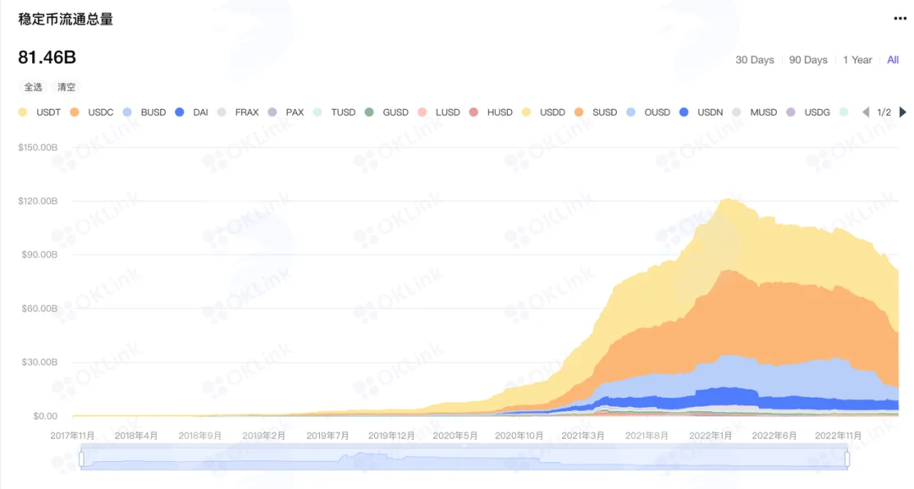Image resolution: width=914 pixels, height=489 pixels.
Task: Toggle USDT series in legend
Action: click(39, 112)
